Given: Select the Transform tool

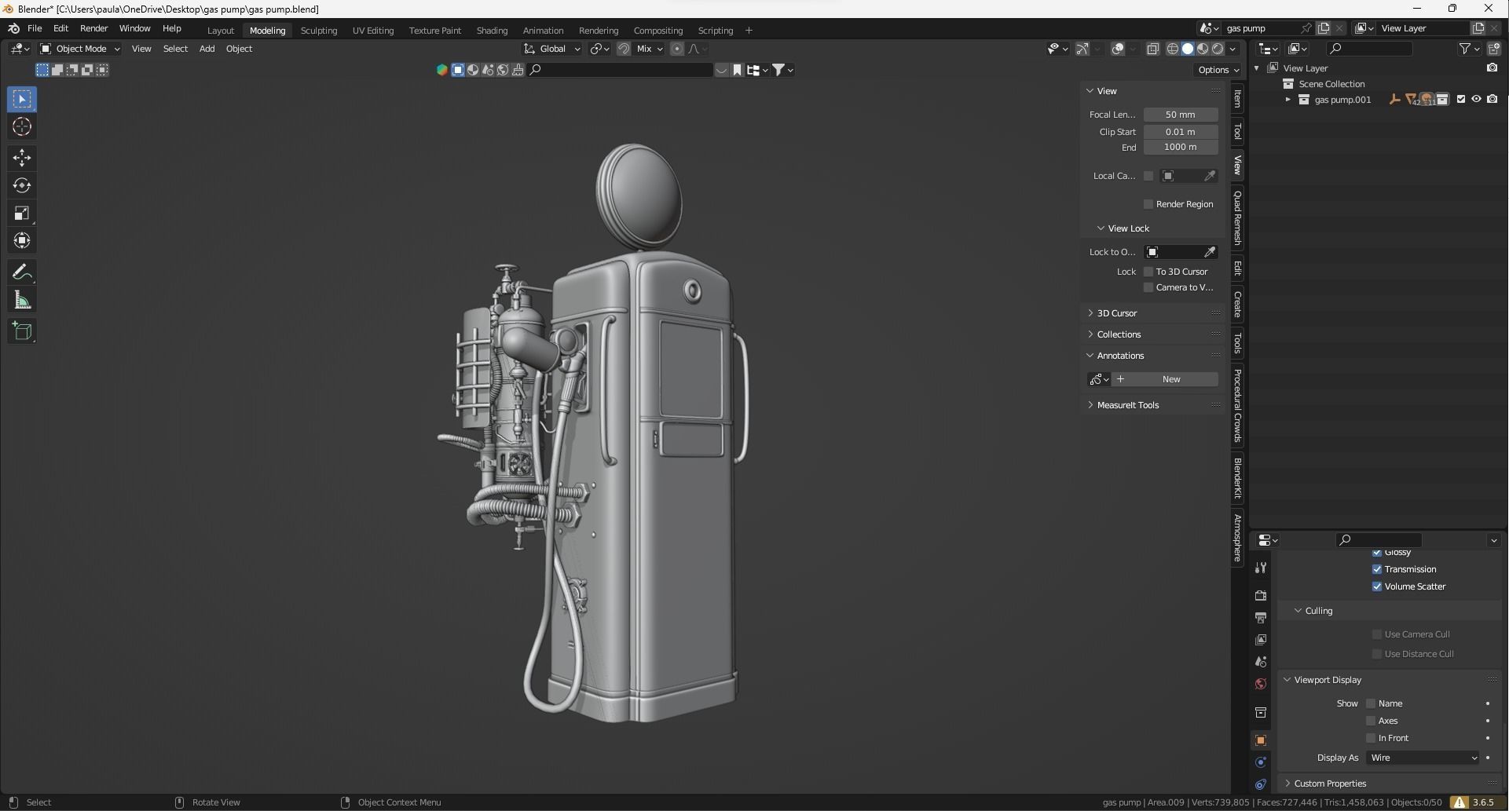Looking at the screenshot, I should coord(22,240).
